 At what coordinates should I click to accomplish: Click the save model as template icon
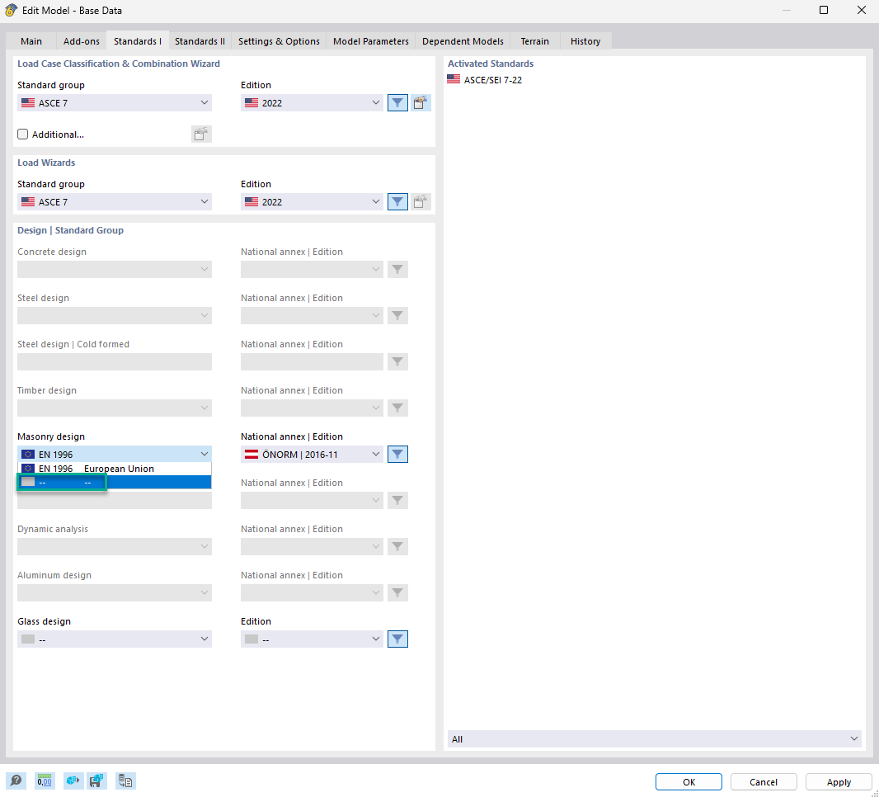click(x=96, y=780)
